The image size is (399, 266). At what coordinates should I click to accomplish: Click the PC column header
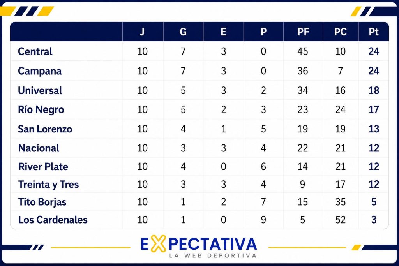point(341,32)
